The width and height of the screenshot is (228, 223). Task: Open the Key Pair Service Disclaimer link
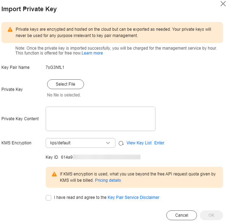(x=134, y=197)
